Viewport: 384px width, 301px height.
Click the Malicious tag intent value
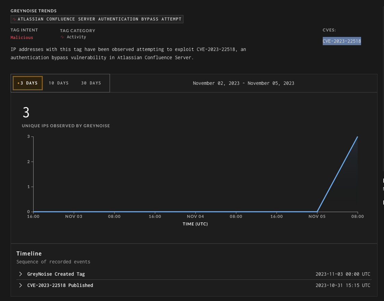tap(22, 37)
